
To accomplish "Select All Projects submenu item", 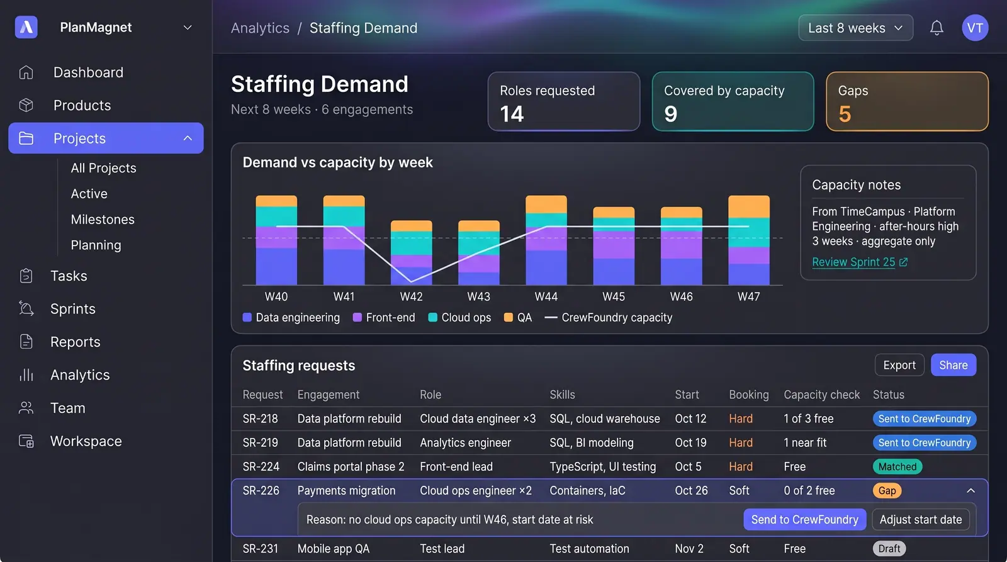I will click(103, 168).
